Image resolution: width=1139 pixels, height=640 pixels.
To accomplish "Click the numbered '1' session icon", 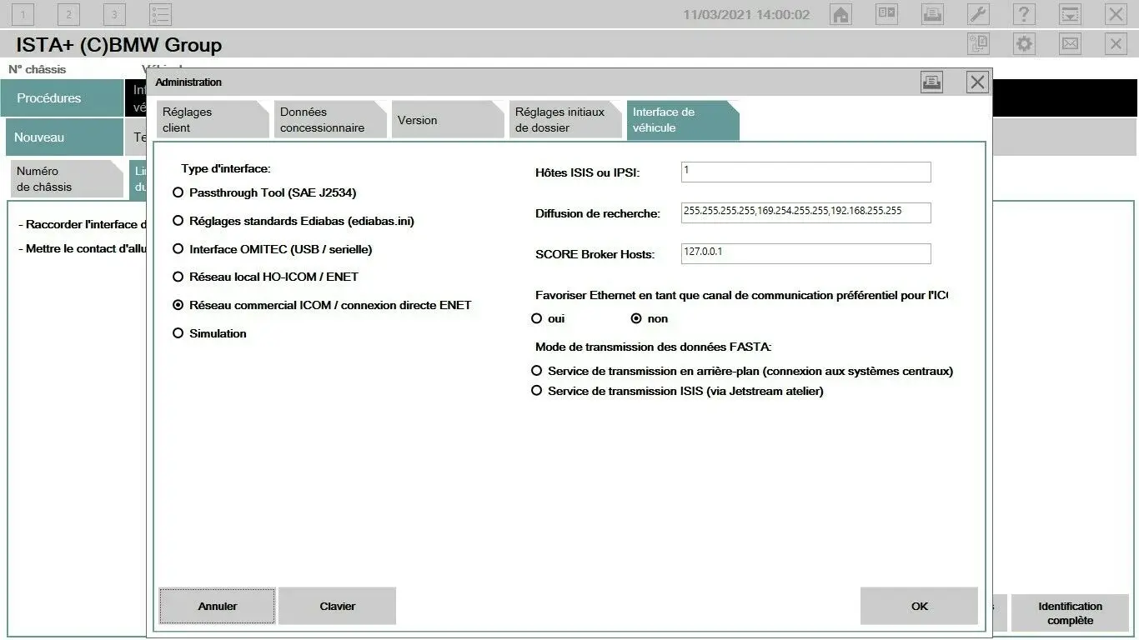I will (23, 14).
